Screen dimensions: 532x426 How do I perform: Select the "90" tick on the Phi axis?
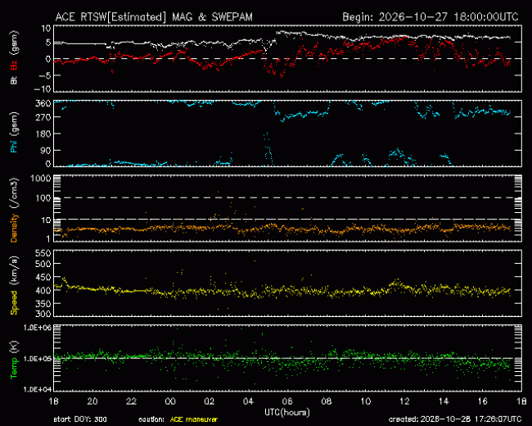[46, 150]
